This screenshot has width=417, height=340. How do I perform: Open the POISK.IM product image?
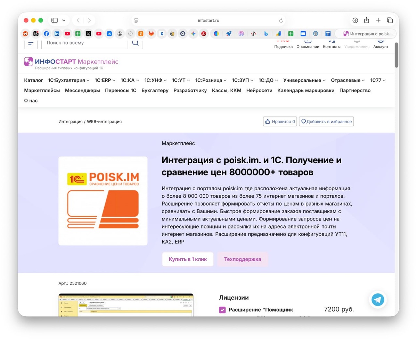(x=103, y=201)
